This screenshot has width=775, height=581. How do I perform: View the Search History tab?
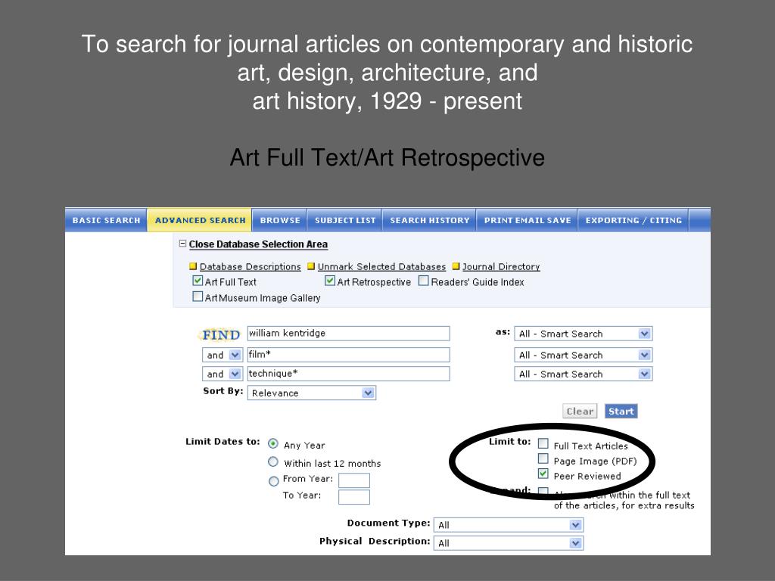430,220
